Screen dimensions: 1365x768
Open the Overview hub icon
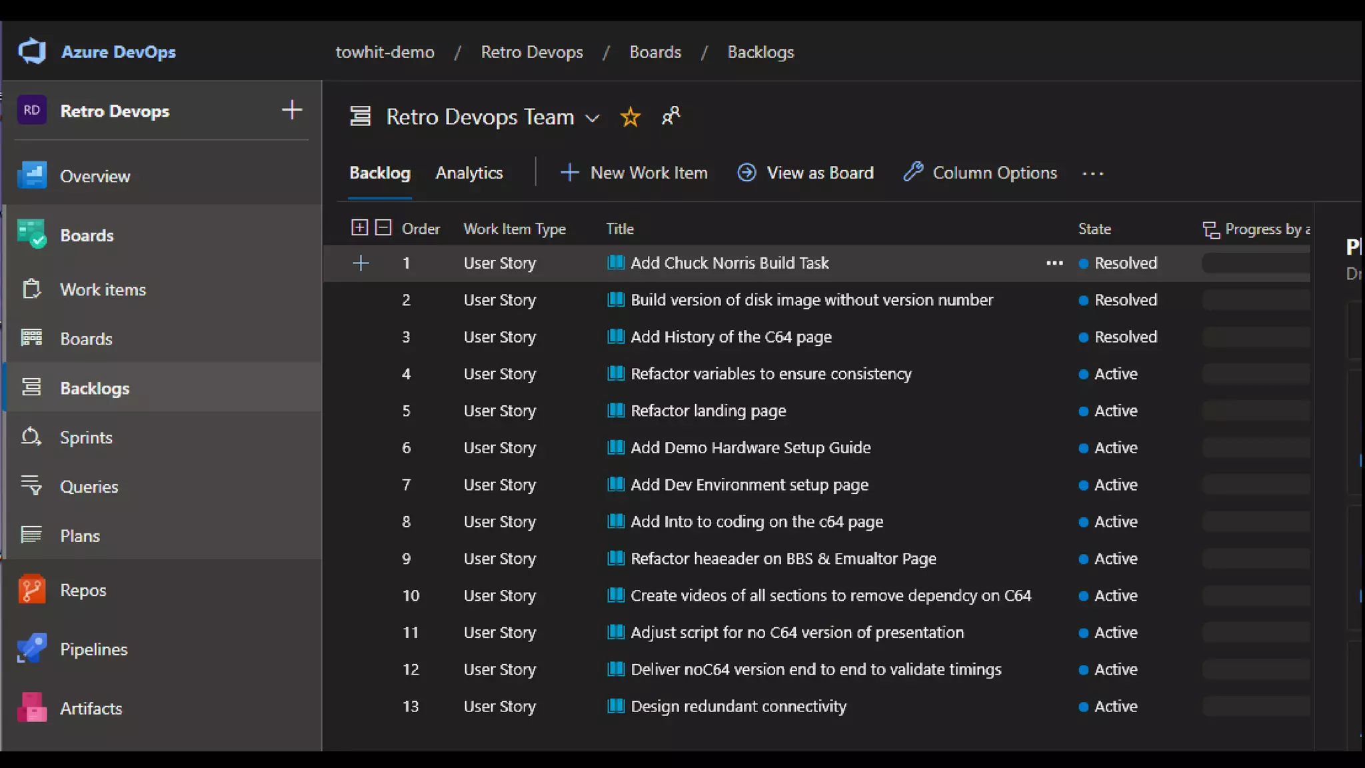tap(32, 176)
